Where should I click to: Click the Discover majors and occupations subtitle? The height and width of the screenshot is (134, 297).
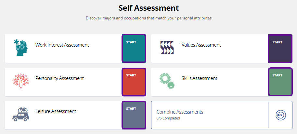149,18
